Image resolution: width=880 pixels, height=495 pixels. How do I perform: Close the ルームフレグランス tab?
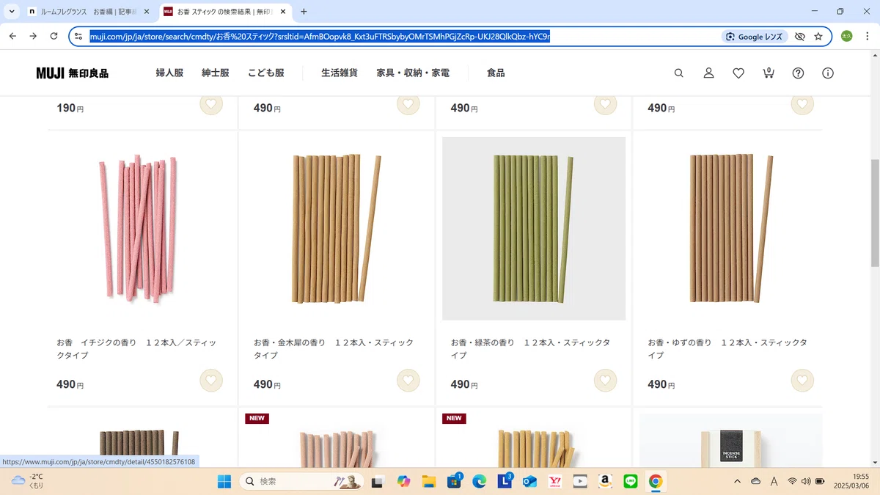[x=146, y=12]
